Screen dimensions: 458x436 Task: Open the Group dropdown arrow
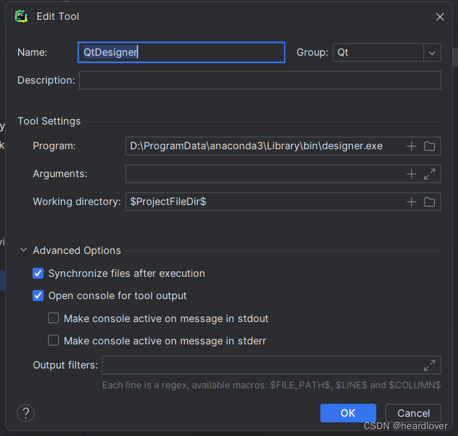coord(432,53)
